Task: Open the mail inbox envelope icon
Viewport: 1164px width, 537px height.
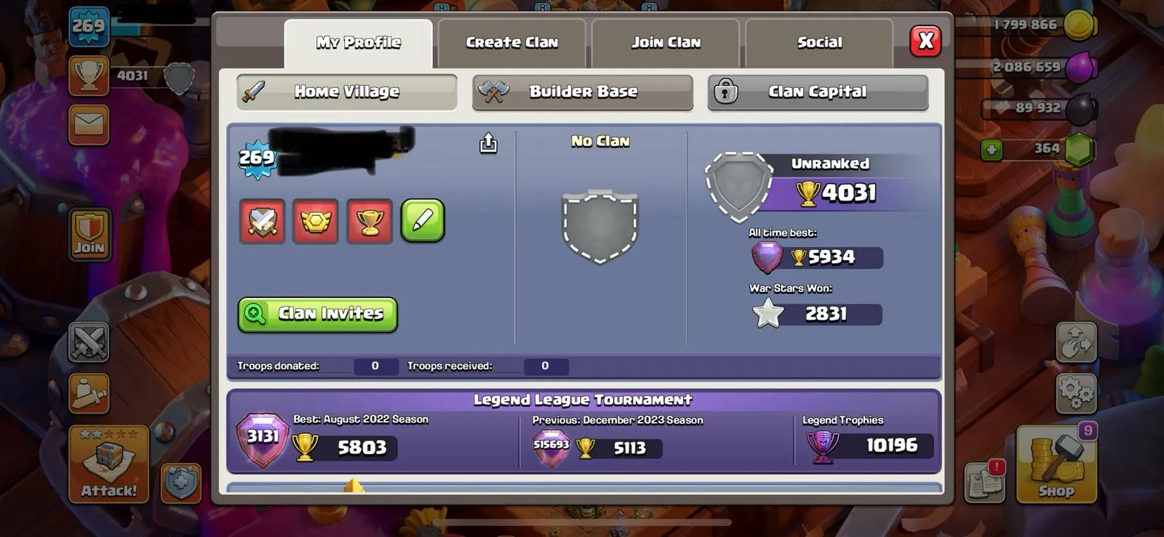Action: coord(89,124)
